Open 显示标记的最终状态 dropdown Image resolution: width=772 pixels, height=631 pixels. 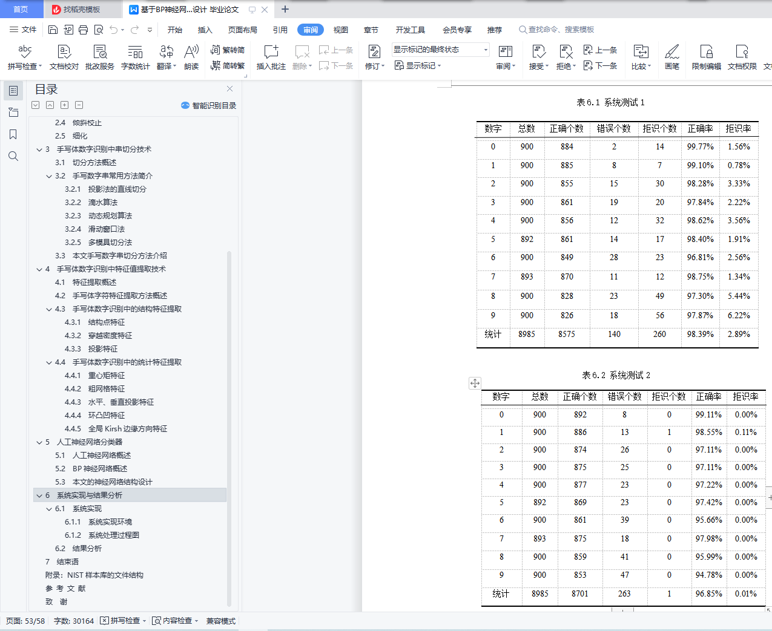click(440, 50)
